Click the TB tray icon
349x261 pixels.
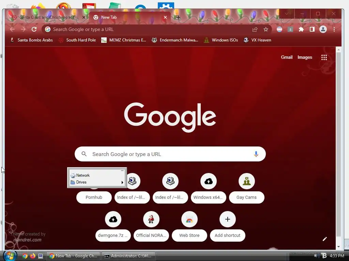click(324, 256)
